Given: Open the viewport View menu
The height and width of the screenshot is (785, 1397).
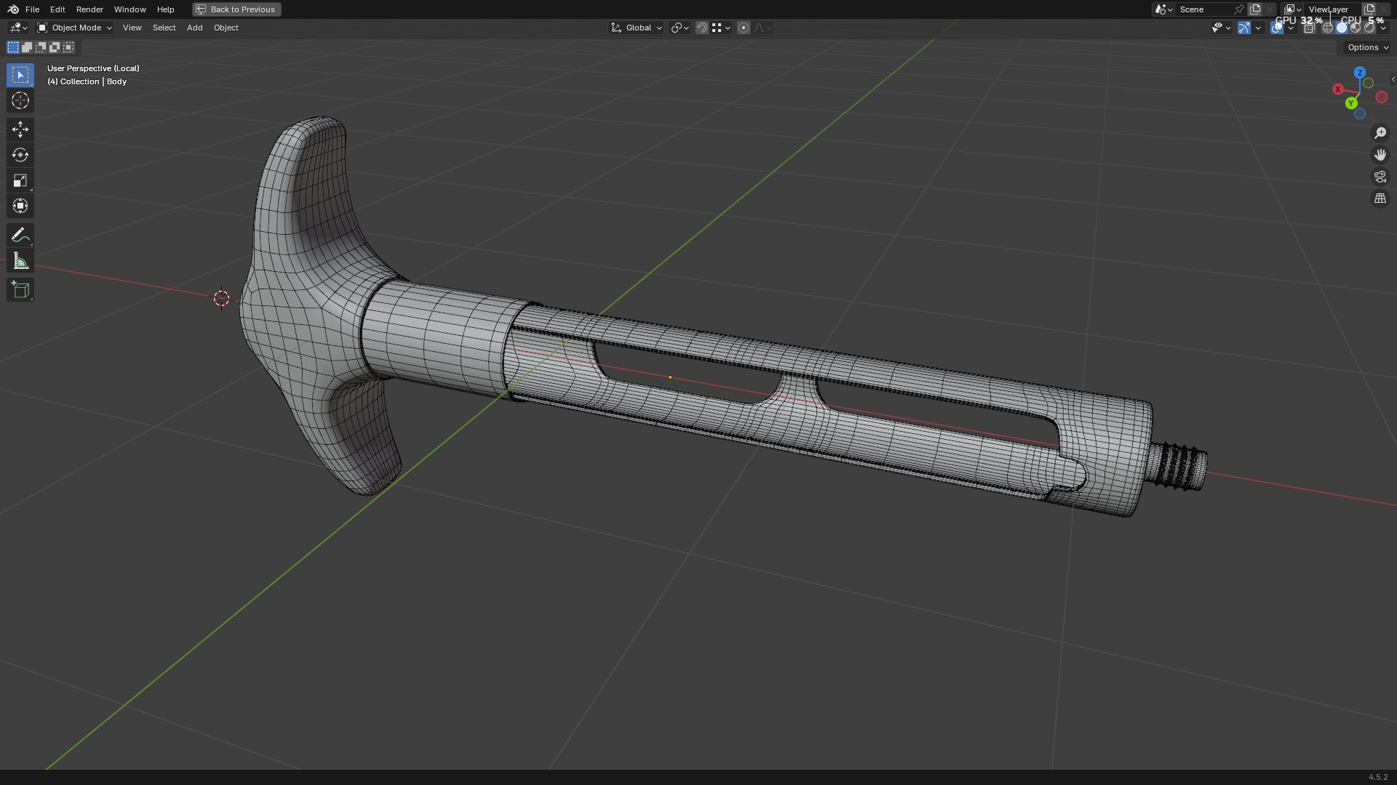Looking at the screenshot, I should coord(132,28).
